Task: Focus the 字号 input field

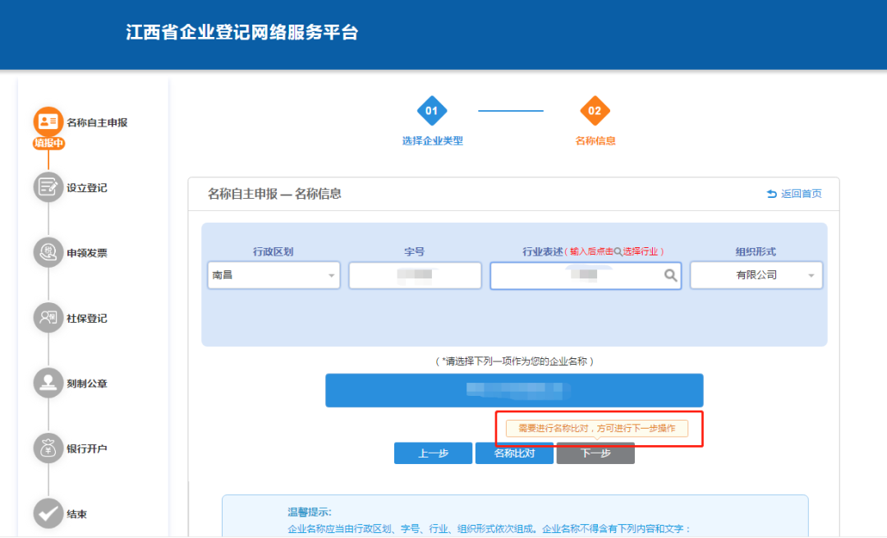Action: [x=415, y=275]
